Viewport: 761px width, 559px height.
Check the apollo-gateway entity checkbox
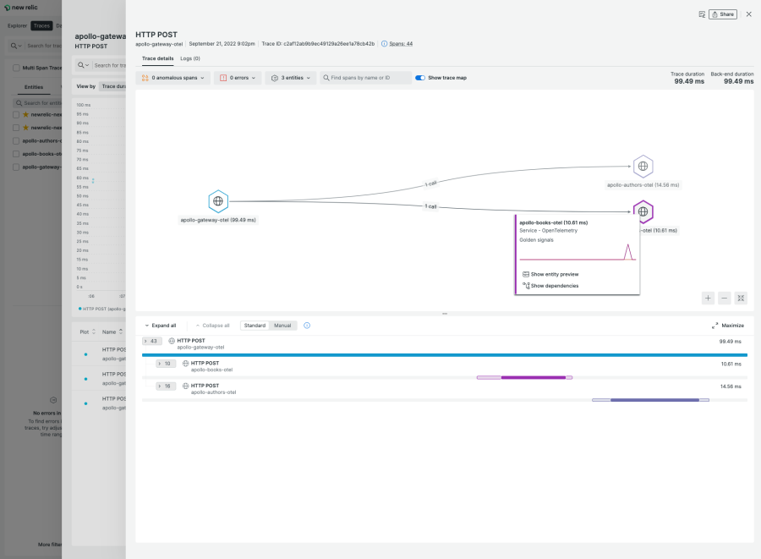click(x=16, y=167)
